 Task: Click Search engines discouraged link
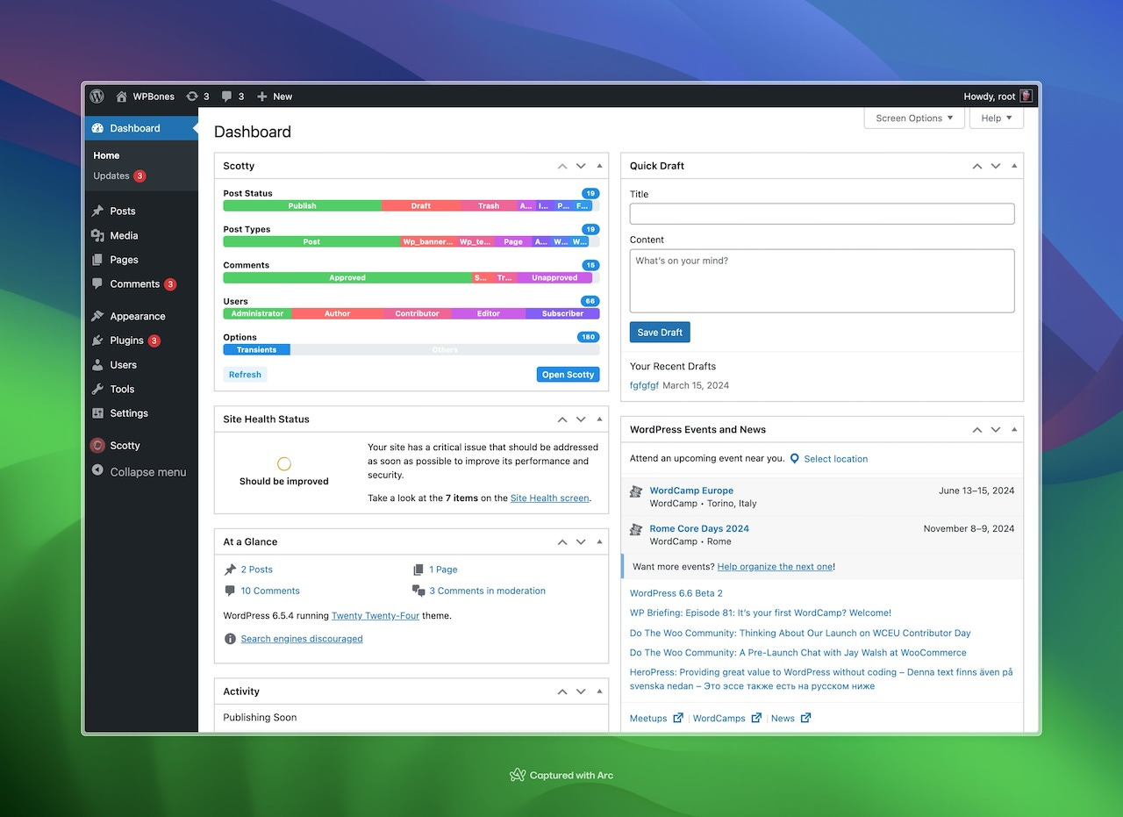(x=302, y=639)
